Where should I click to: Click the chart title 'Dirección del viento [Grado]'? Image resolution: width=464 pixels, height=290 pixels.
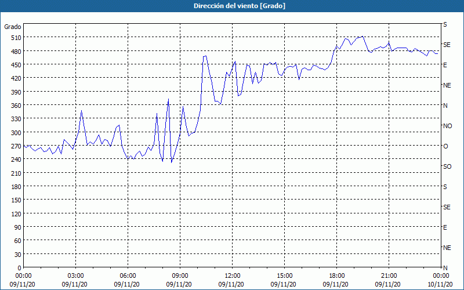pyautogui.click(x=240, y=6)
